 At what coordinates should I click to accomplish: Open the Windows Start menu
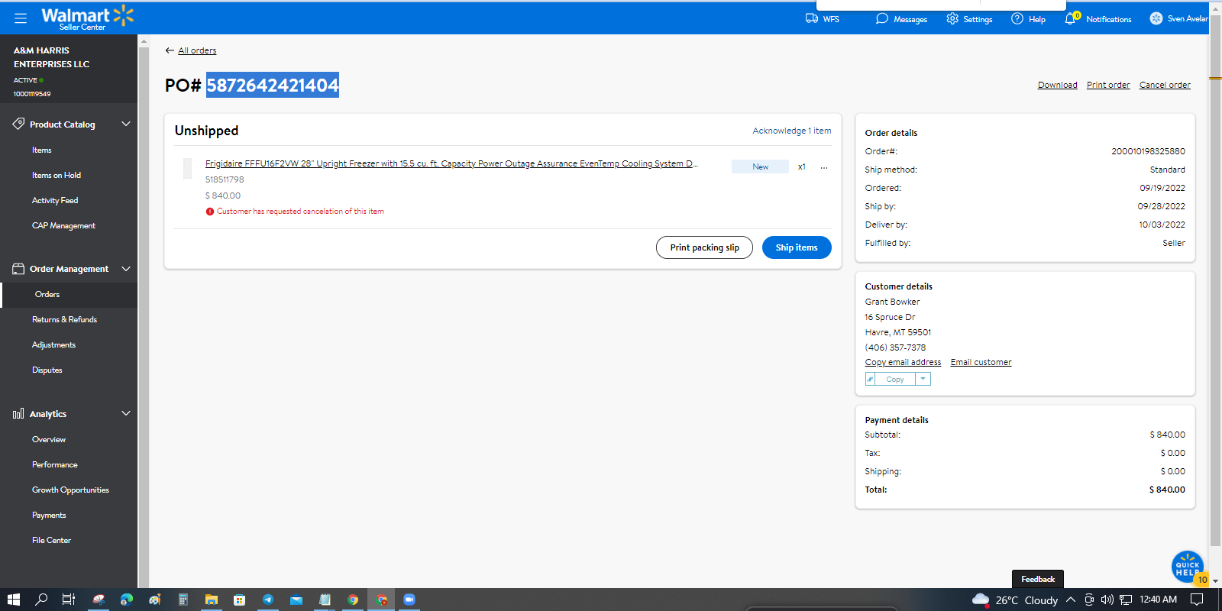pyautogui.click(x=13, y=600)
